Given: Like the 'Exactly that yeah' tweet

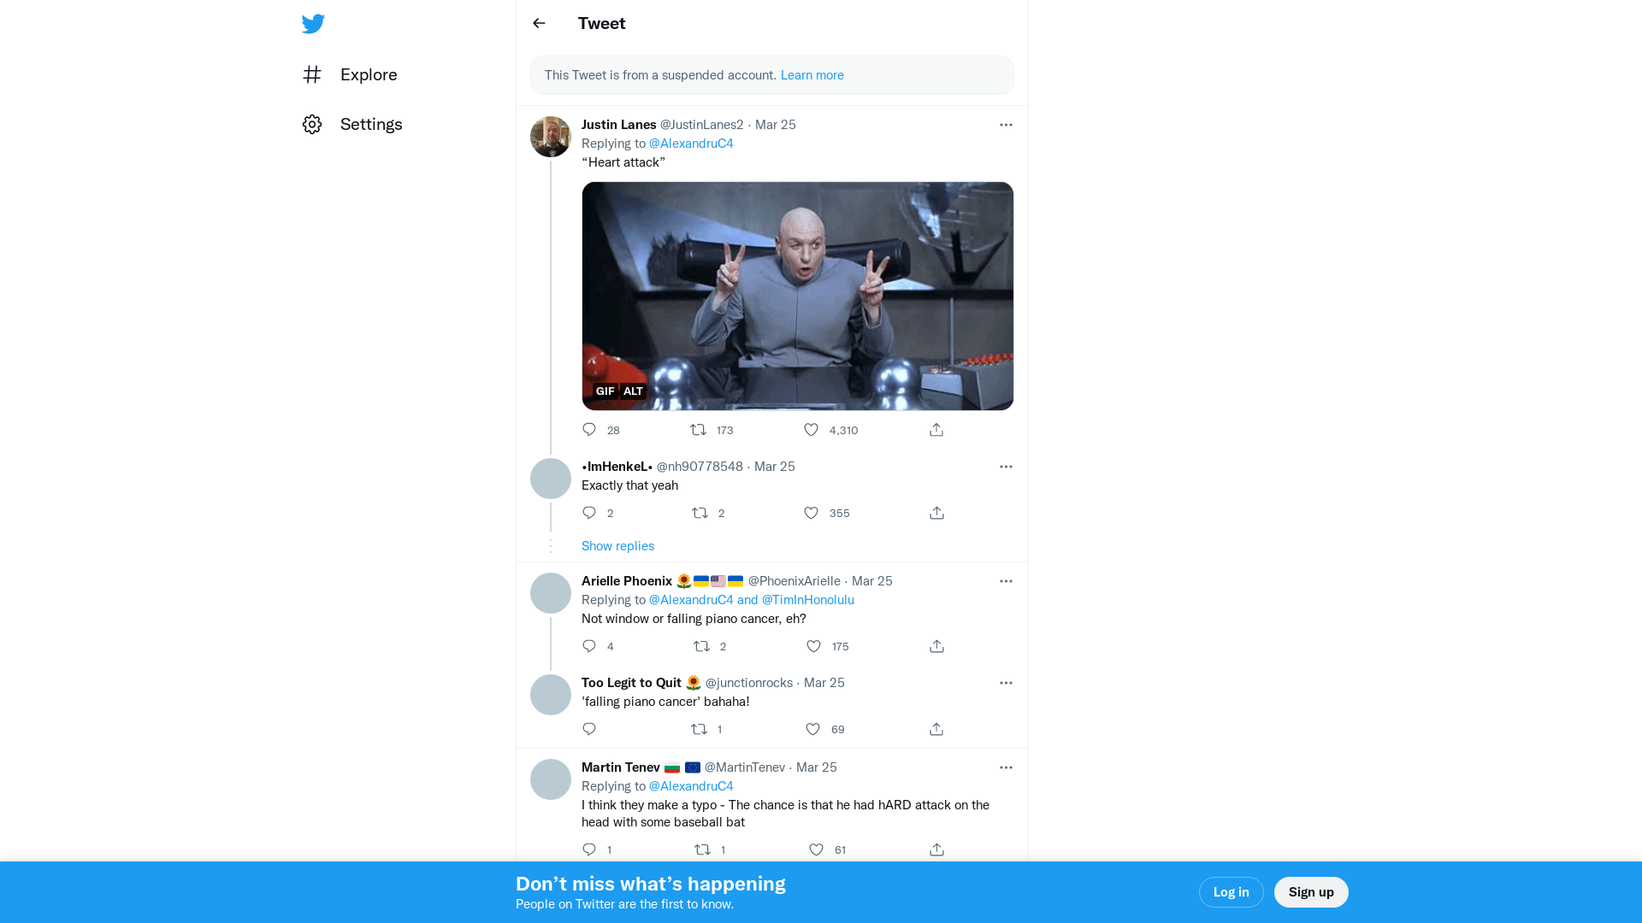Looking at the screenshot, I should 811,513.
